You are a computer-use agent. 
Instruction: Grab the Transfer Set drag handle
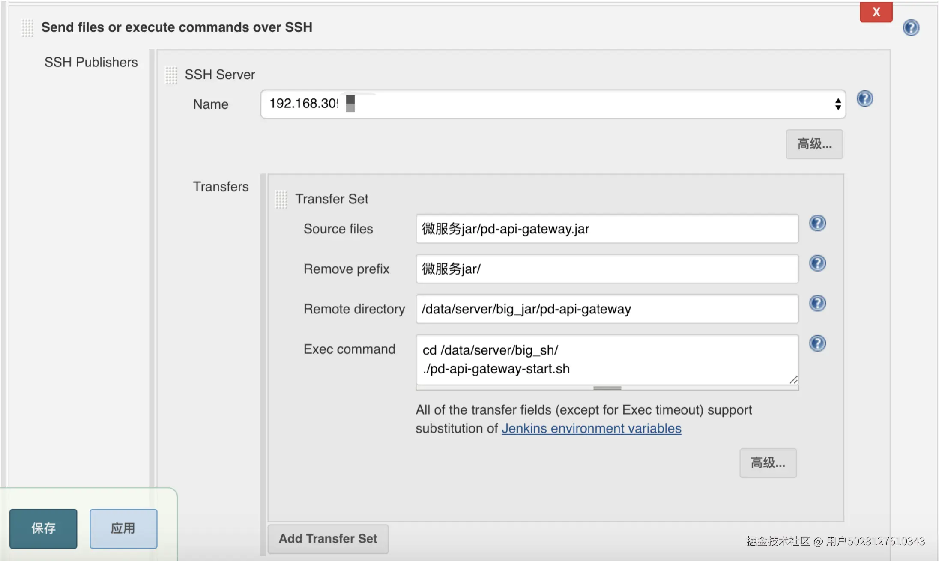281,199
